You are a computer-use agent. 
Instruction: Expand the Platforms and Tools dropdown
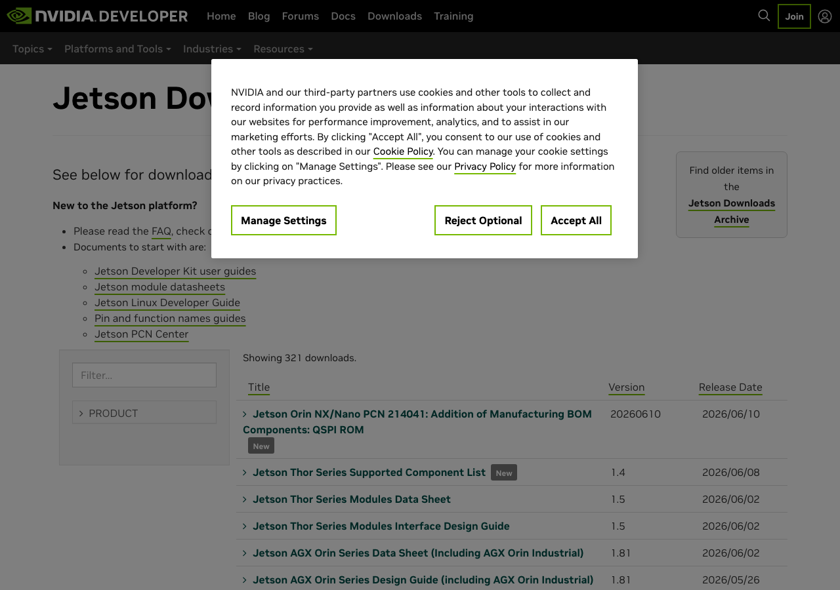[117, 49]
